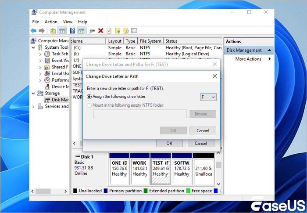Open the Help menu
The image size is (307, 213).
[x=82, y=22]
